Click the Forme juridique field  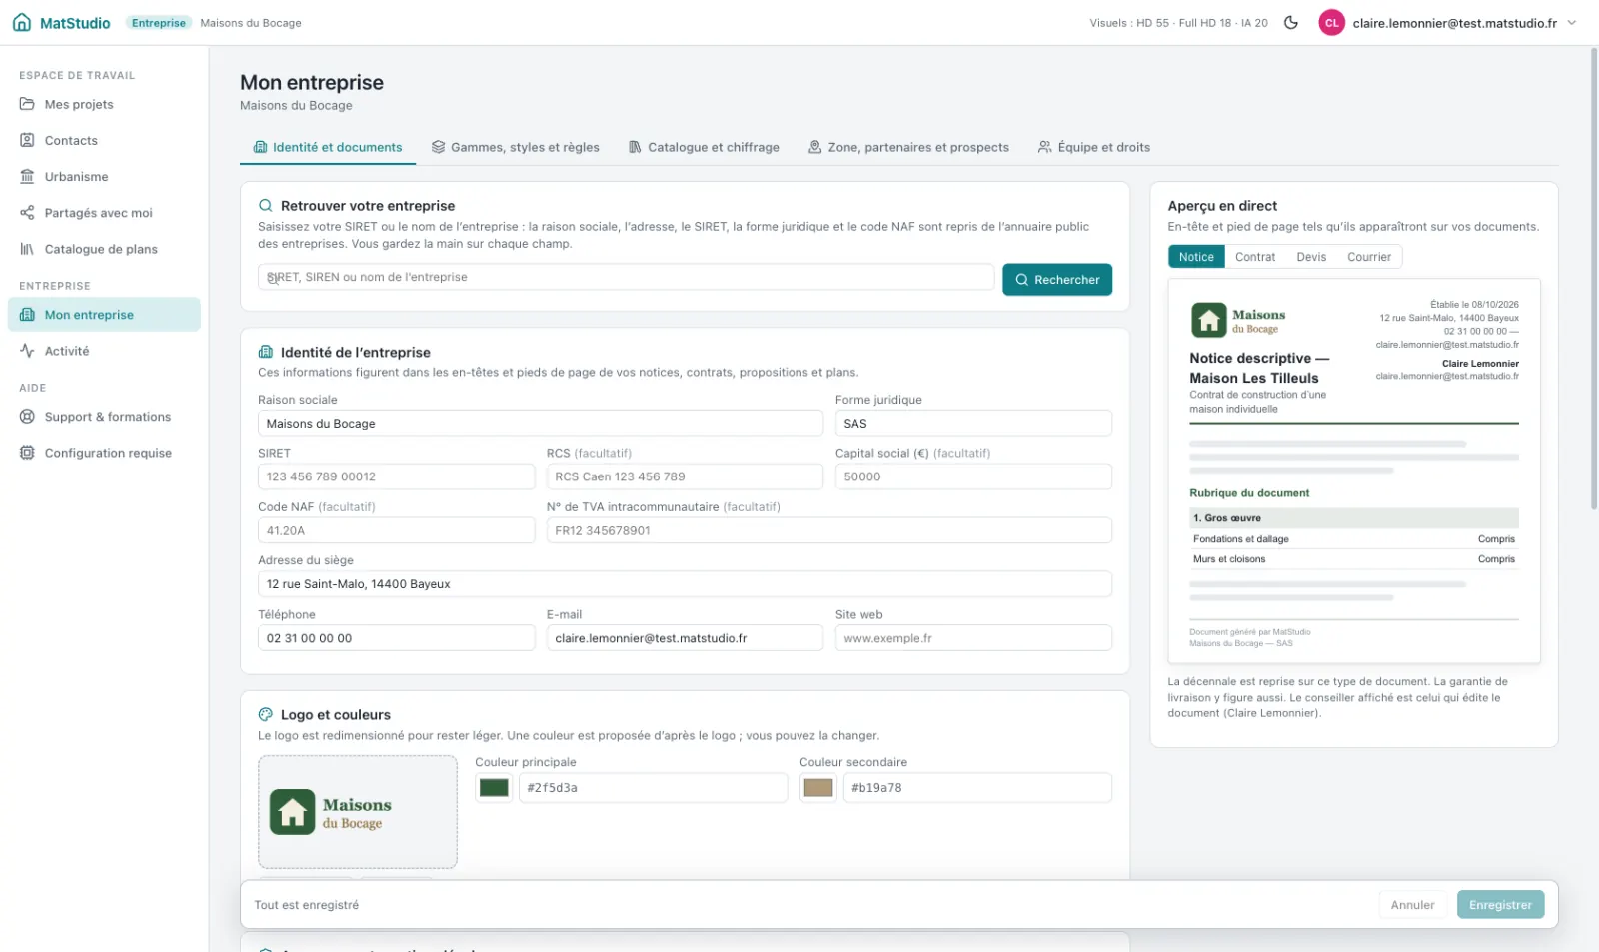[x=973, y=424]
